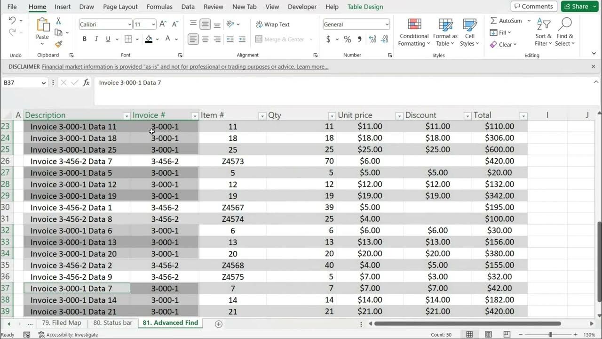Click the Share button
The width and height of the screenshot is (602, 339).
click(579, 7)
